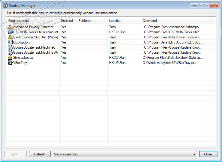Maximize the Startup Manager window
The image size is (222, 162).
click(x=204, y=6)
